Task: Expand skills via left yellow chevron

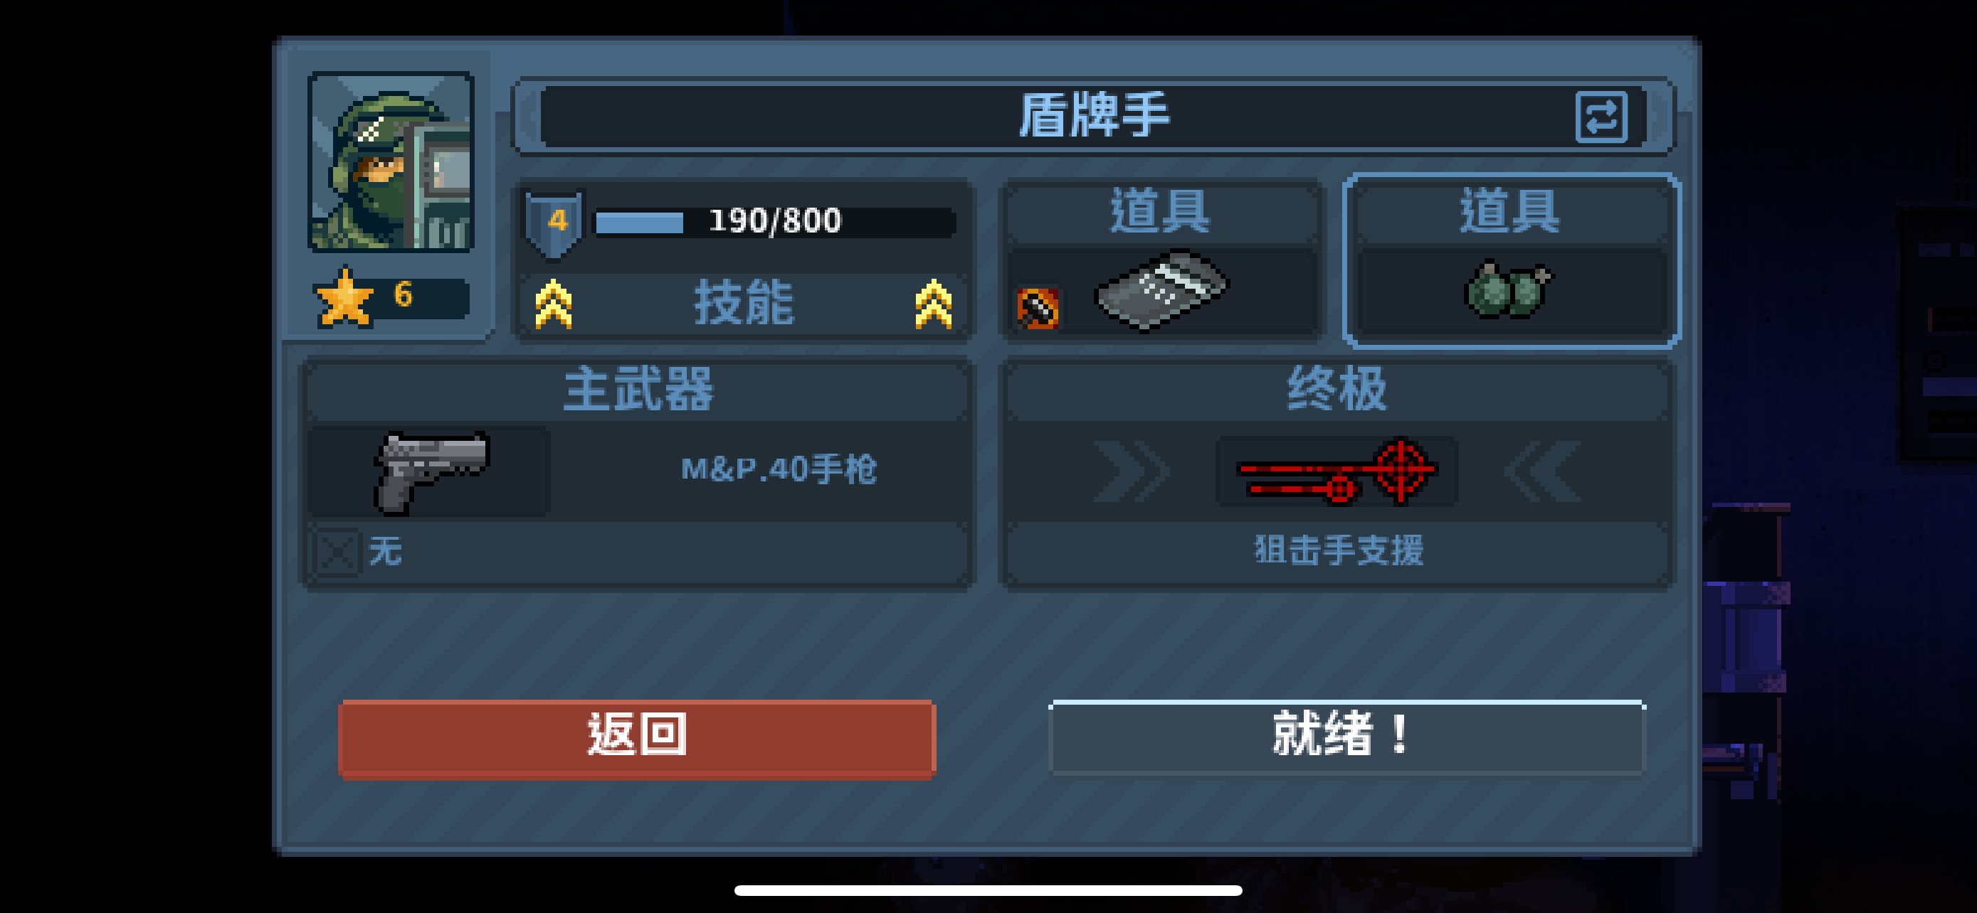Action: pos(554,304)
